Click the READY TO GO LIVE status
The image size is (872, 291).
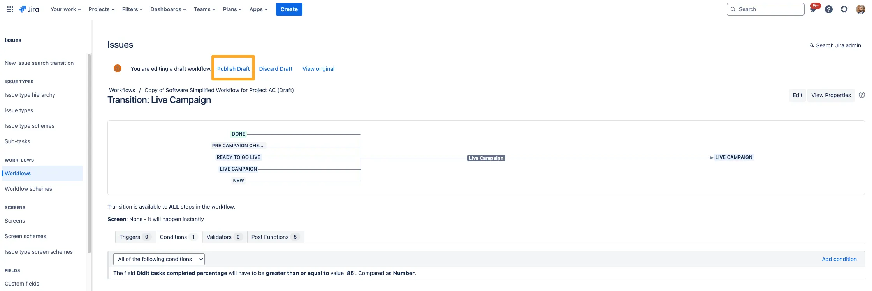tap(238, 157)
